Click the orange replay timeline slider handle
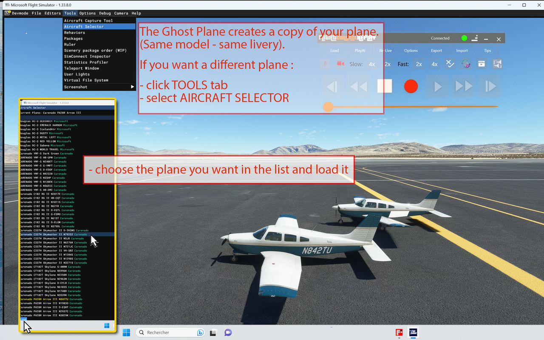The width and height of the screenshot is (544, 340). tap(328, 107)
